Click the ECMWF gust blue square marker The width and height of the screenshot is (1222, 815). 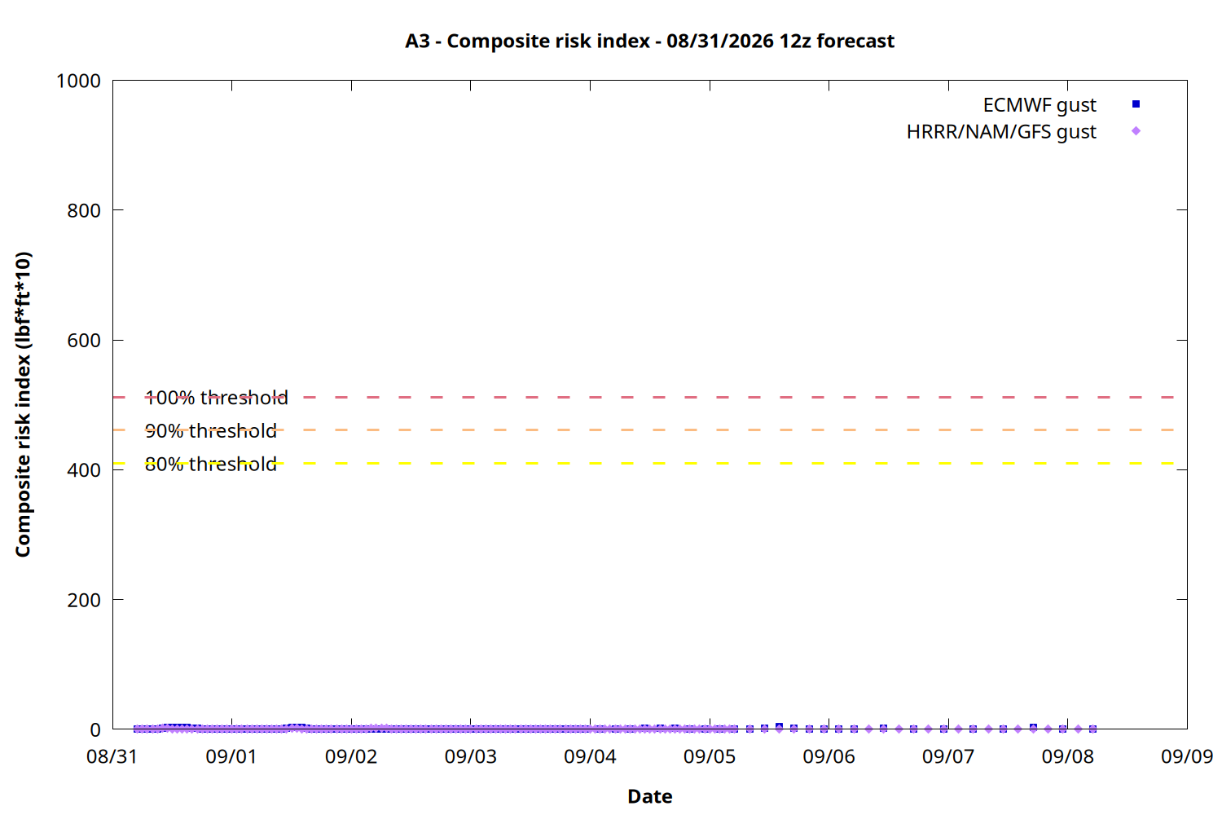coord(1136,104)
